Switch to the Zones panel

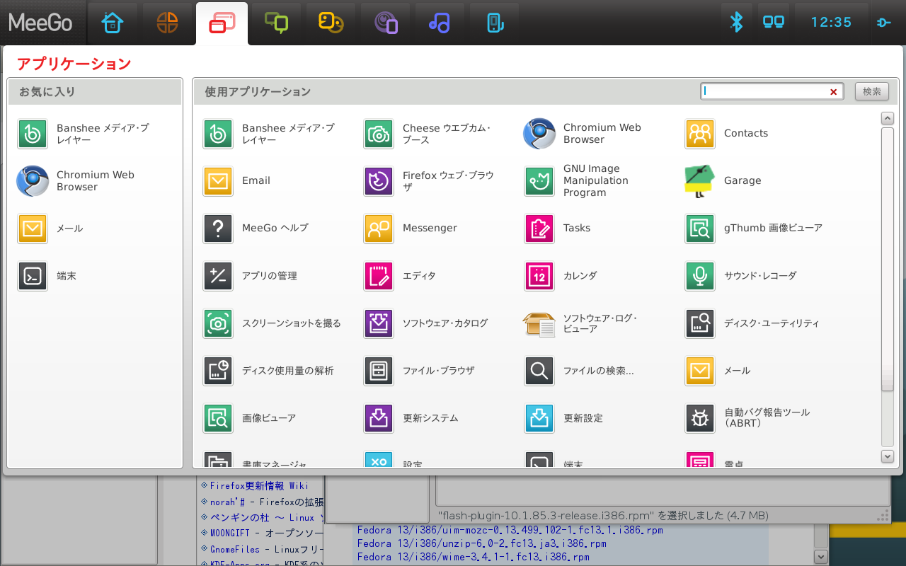[x=168, y=23]
